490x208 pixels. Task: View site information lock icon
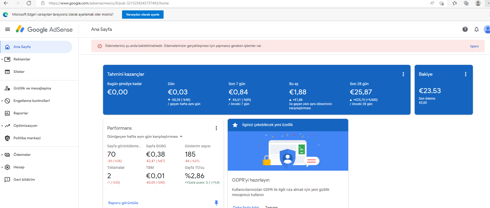tap(43, 3)
